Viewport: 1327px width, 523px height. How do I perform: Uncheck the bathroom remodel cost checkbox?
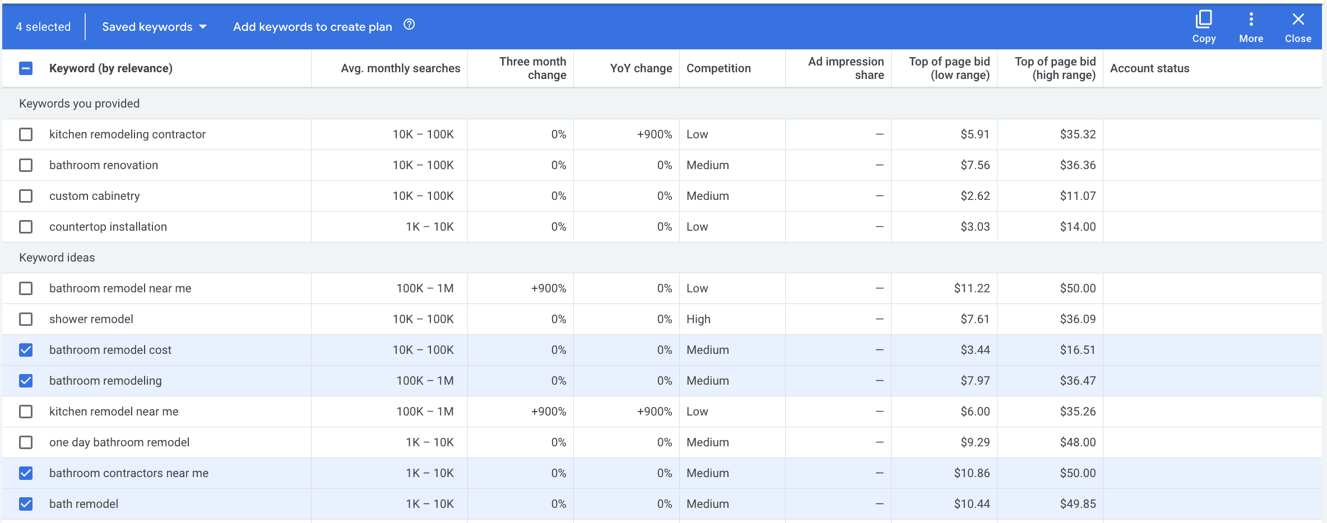(26, 350)
